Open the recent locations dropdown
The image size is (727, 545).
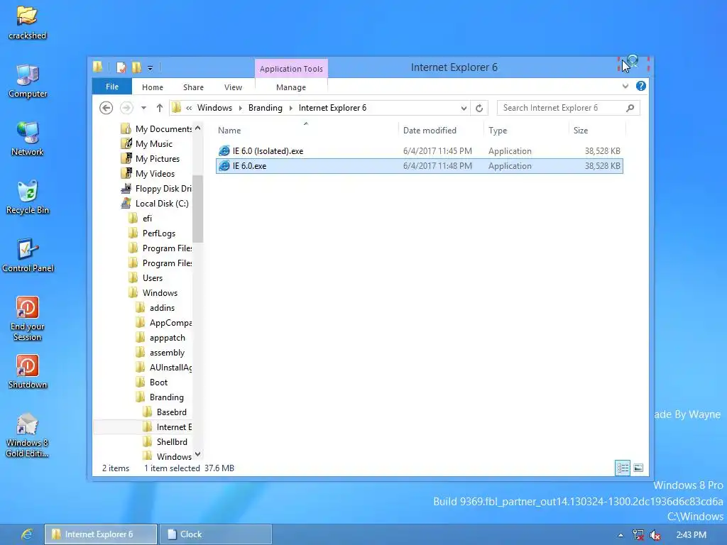[x=143, y=108]
